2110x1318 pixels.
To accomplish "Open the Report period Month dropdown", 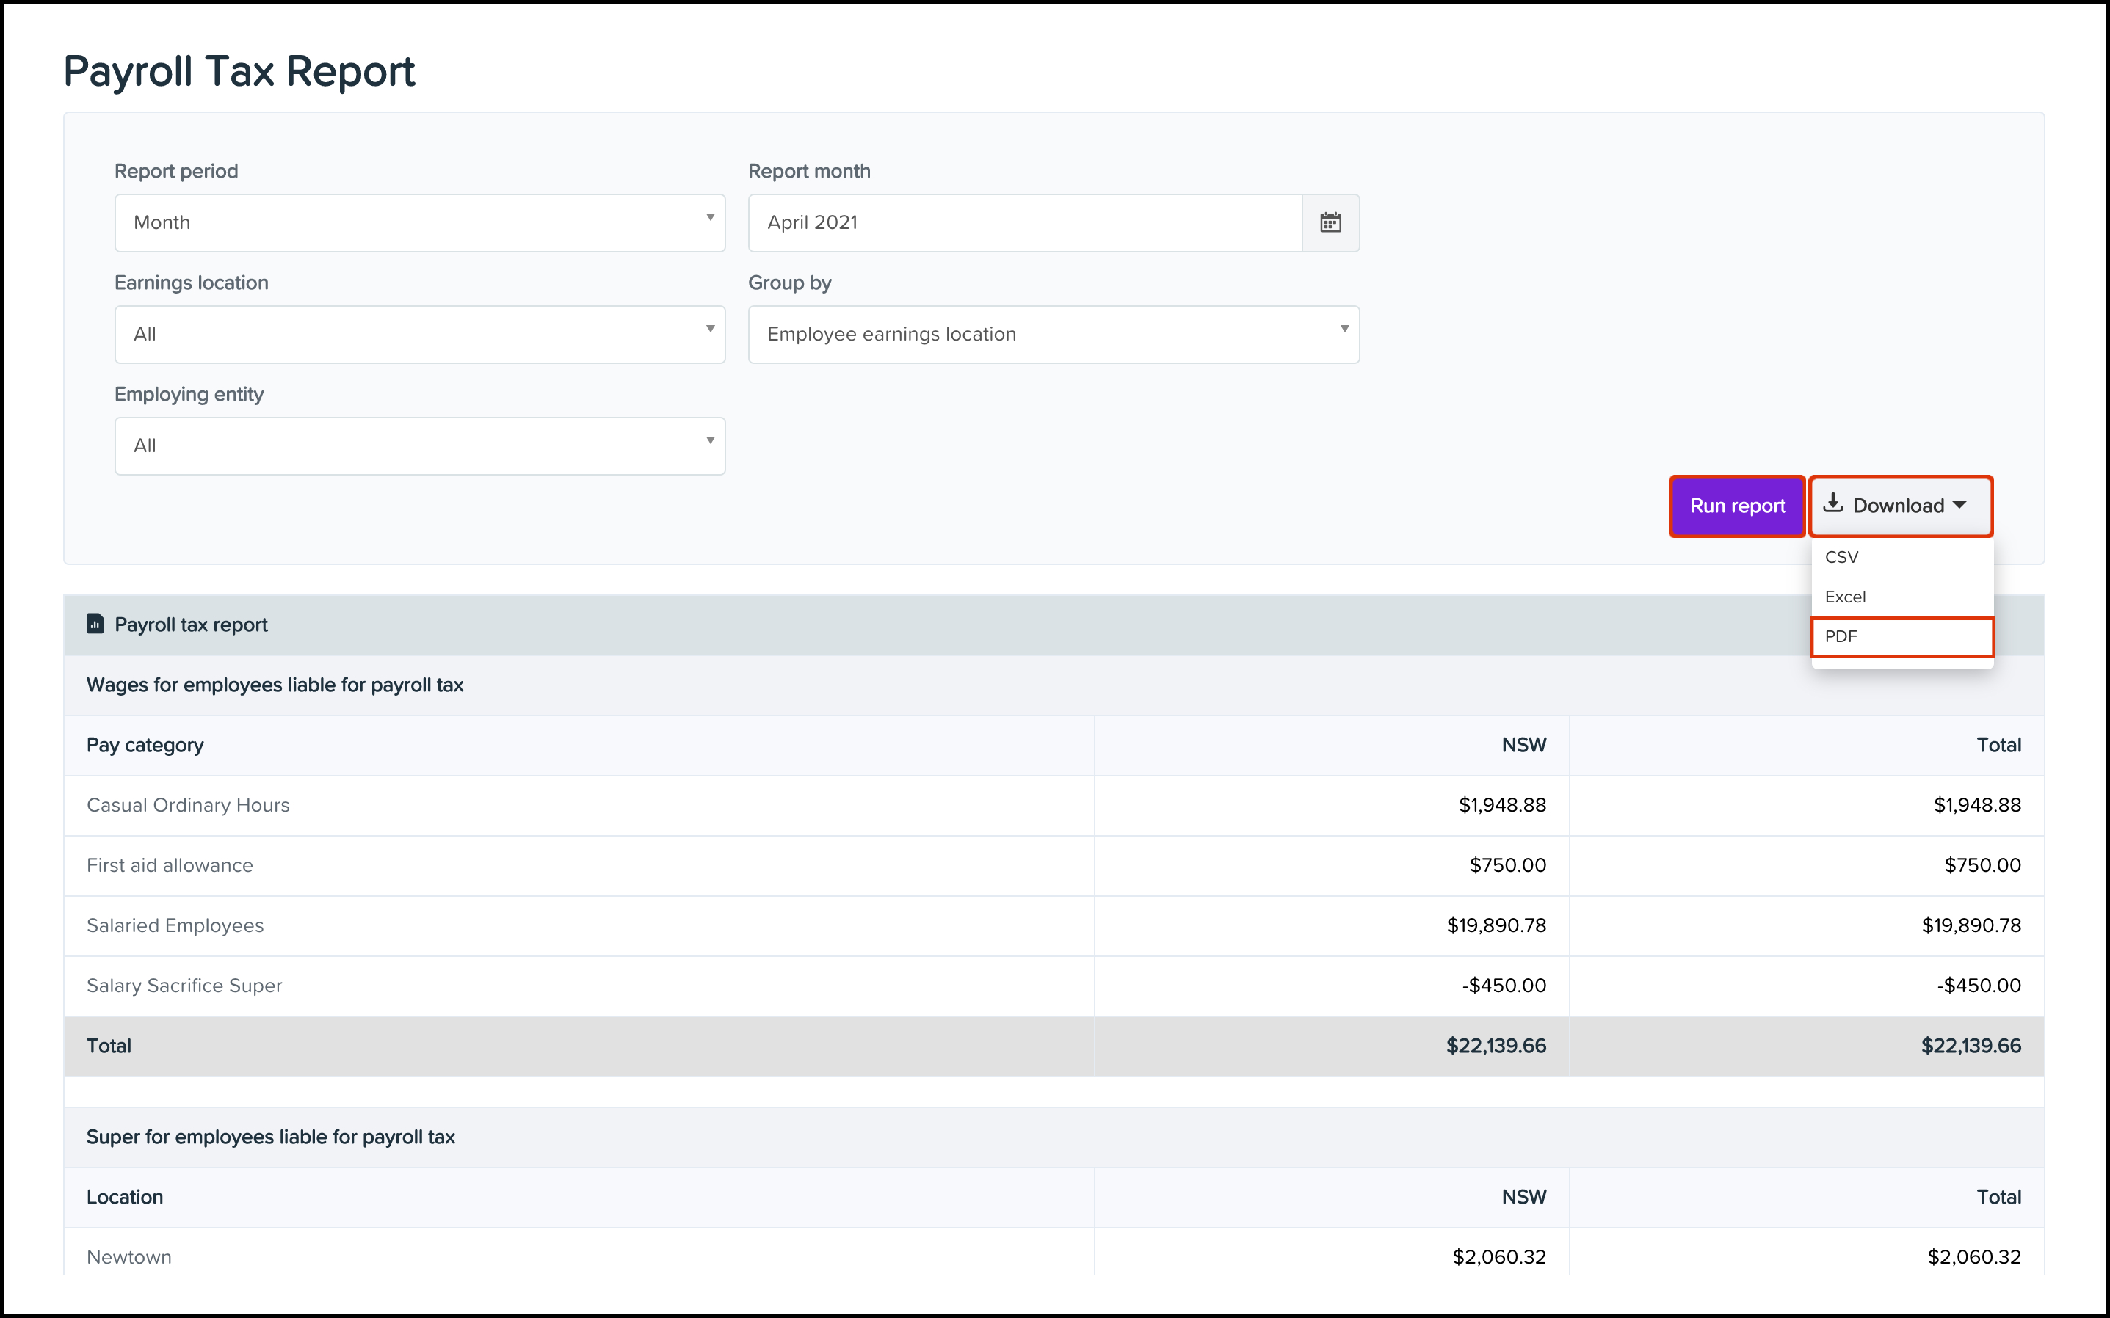I will [419, 223].
